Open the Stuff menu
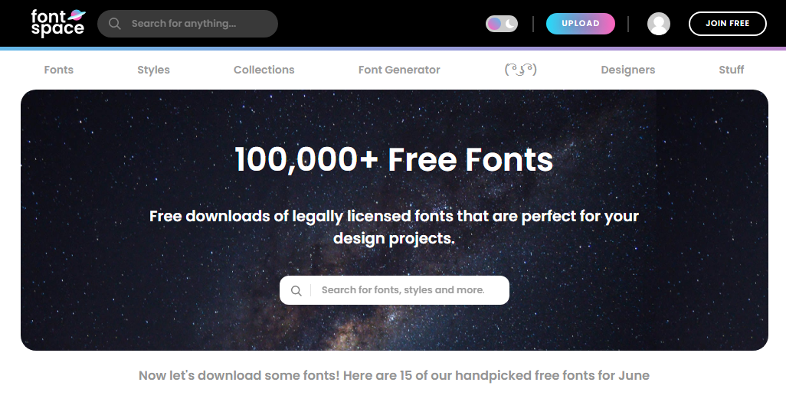Viewport: 786px width, 402px height. (x=732, y=70)
